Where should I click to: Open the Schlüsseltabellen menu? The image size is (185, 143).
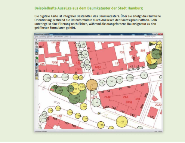pos(59,36)
